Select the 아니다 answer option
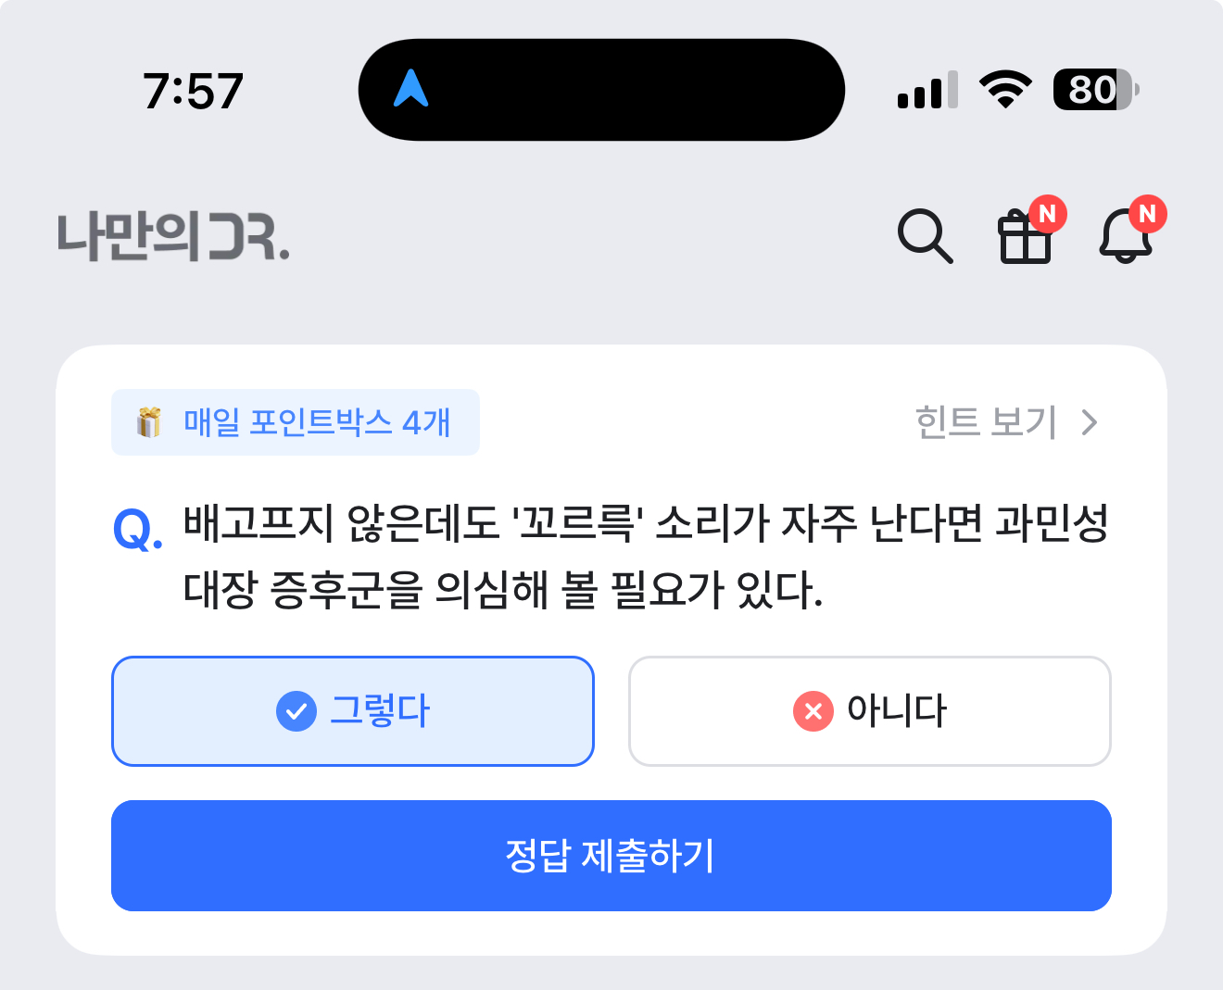Image resolution: width=1223 pixels, height=990 pixels. point(869,711)
